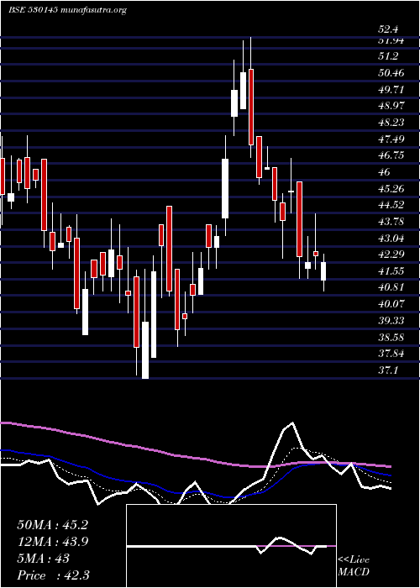Select the 43.04 price axis label
The height and width of the screenshot is (588, 420).
391,238
